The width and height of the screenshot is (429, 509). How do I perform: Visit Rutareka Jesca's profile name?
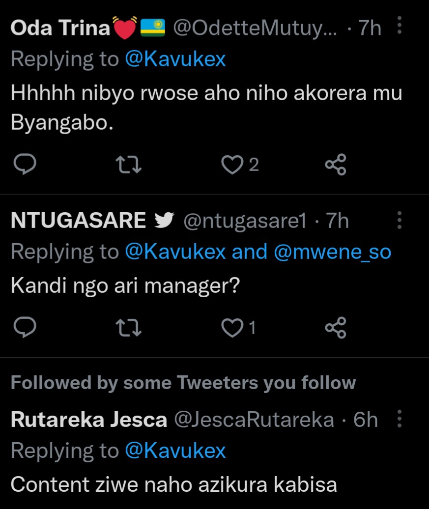click(88, 420)
